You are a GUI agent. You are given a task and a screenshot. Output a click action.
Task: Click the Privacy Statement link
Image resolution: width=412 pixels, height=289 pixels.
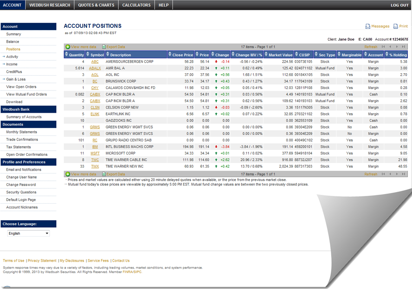43,260
